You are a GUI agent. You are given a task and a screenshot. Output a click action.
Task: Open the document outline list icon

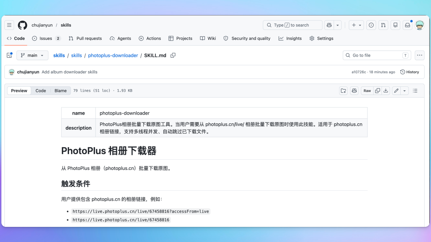(x=415, y=91)
